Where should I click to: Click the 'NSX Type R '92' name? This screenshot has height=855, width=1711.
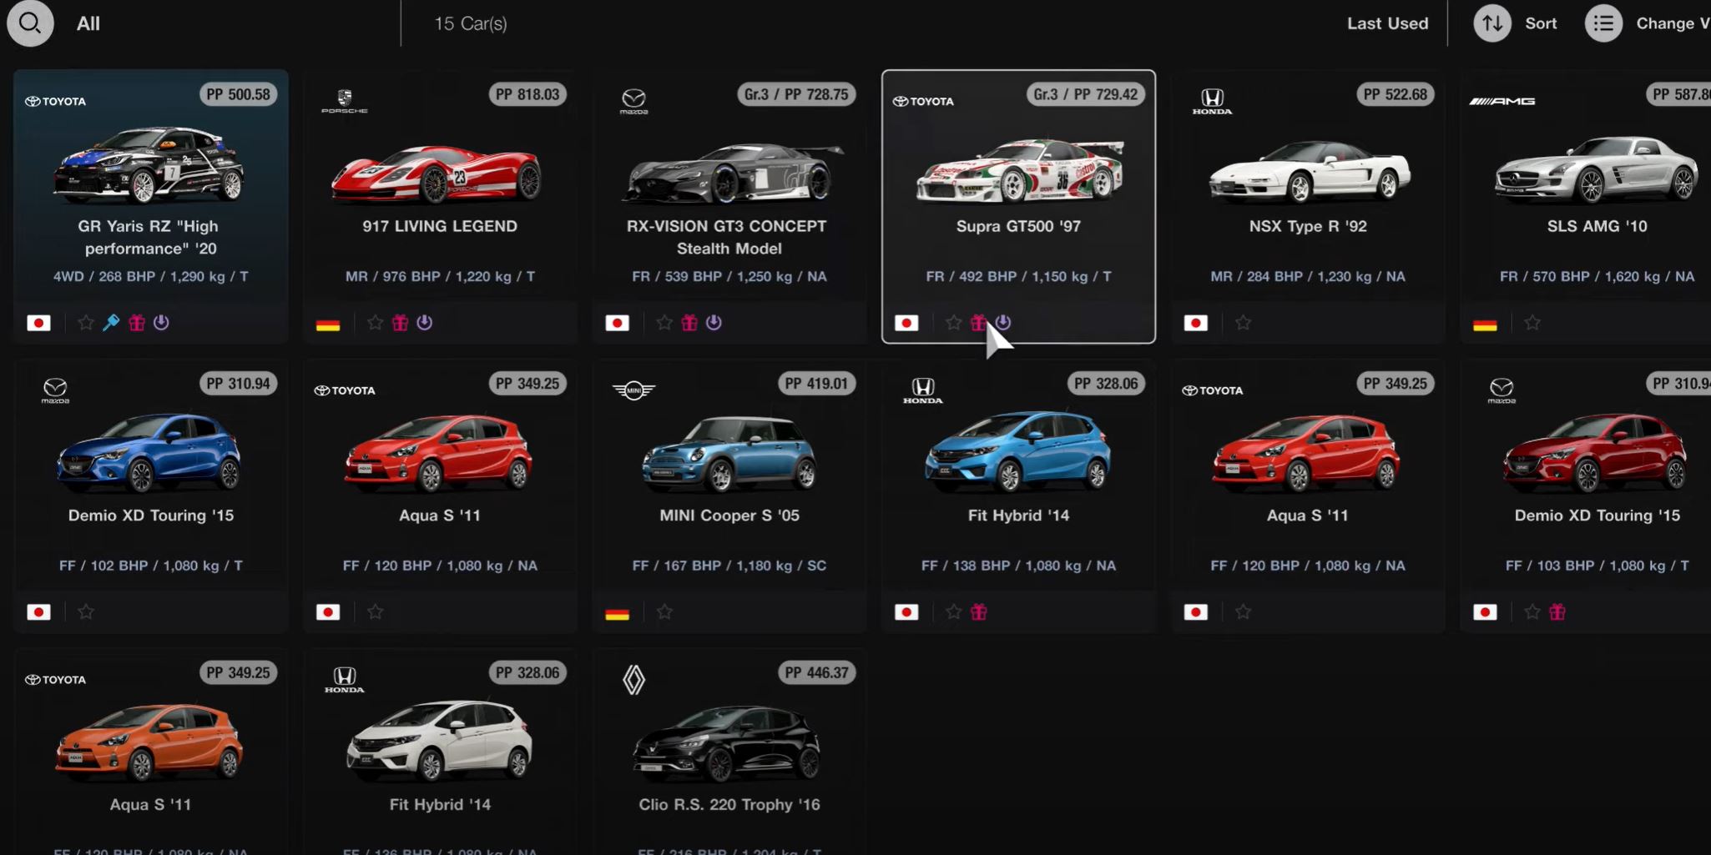tap(1308, 226)
